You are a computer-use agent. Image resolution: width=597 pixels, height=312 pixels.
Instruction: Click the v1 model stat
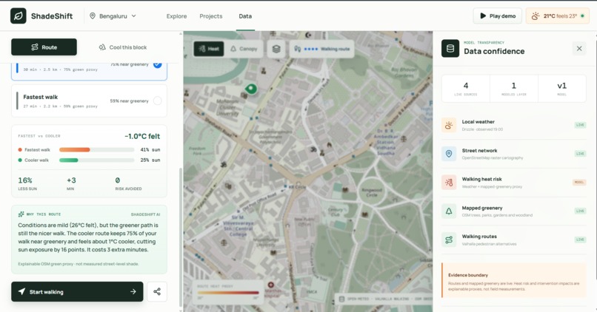click(x=561, y=89)
